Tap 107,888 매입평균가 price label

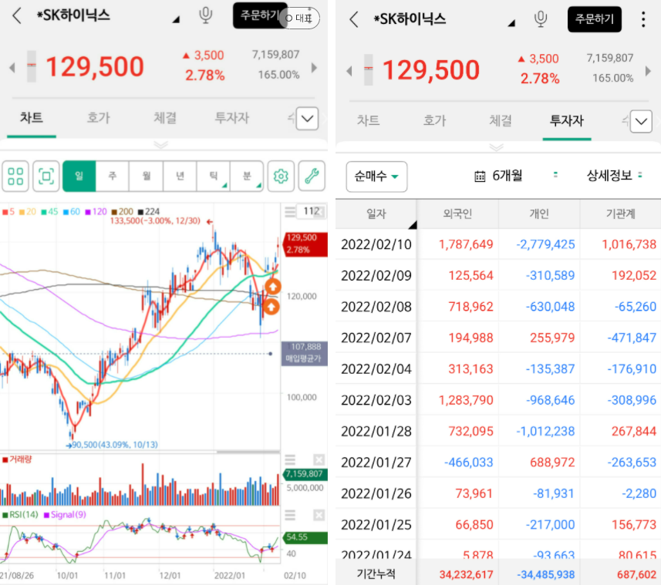(305, 353)
